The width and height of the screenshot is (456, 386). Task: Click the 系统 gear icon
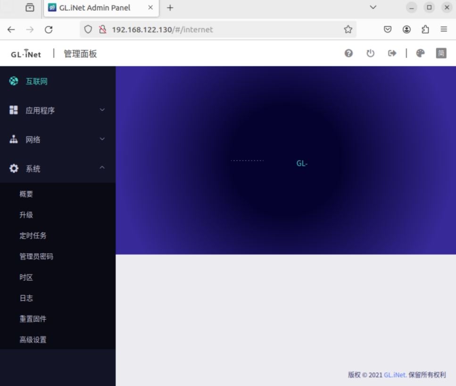coord(14,168)
